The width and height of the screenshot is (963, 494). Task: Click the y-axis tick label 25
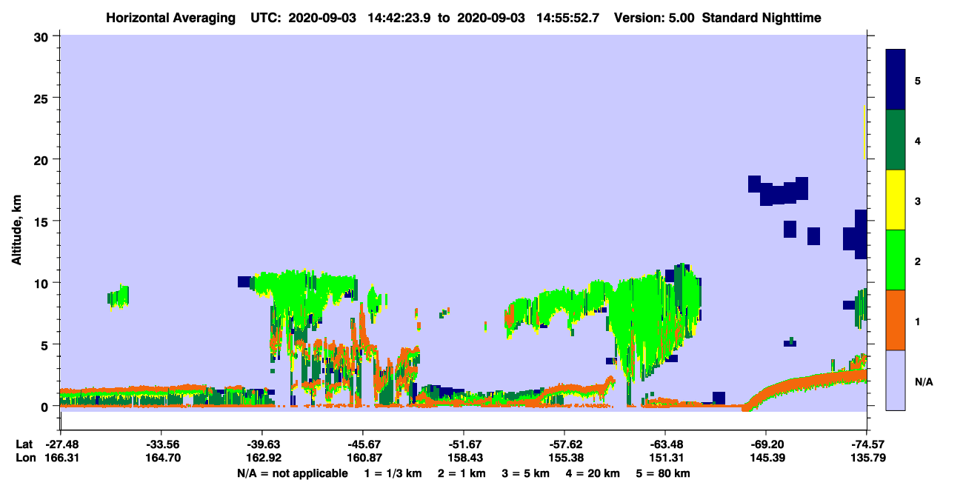[43, 98]
